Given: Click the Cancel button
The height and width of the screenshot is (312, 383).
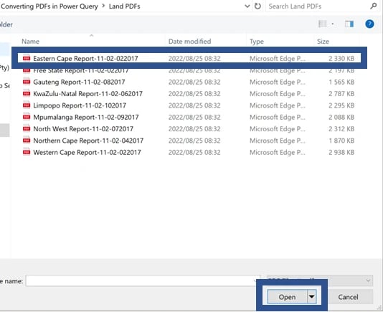Looking at the screenshot, I should pyautogui.click(x=348, y=297).
